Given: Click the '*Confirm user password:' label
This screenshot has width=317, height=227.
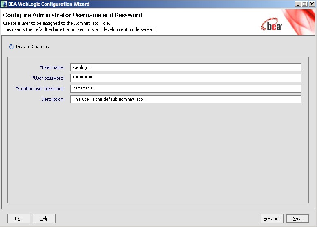Looking at the screenshot, I should [x=40, y=89].
